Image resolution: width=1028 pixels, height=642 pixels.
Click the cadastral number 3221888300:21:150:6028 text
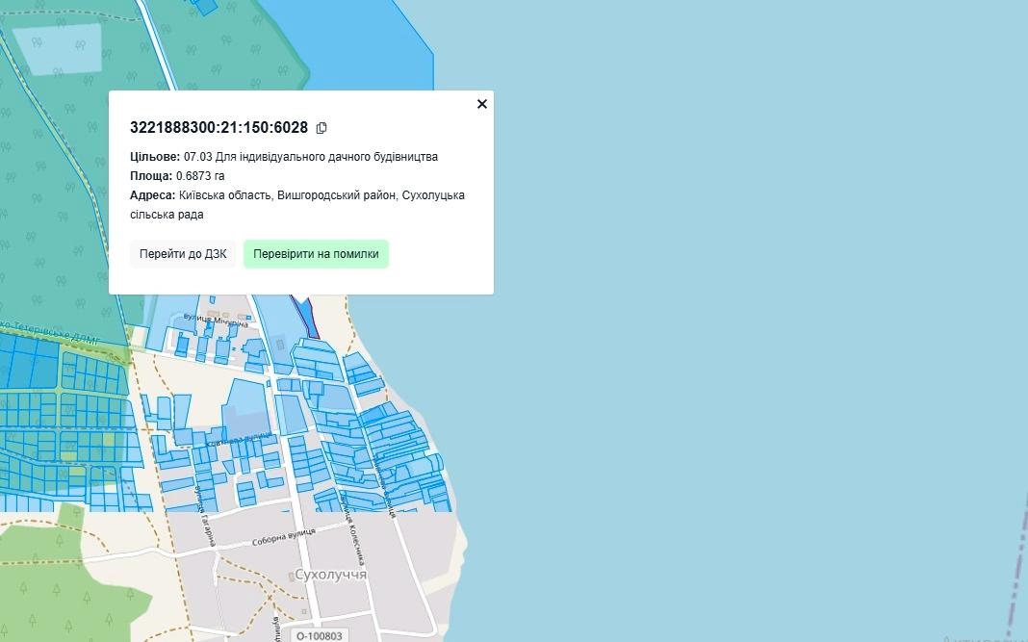[218, 128]
